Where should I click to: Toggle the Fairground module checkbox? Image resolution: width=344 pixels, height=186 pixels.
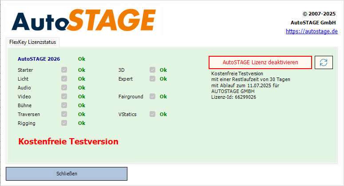(153, 97)
